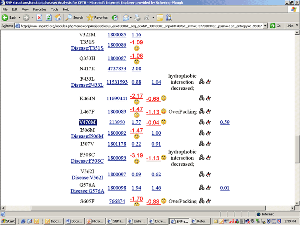This screenshot has height=225, width=300.
Task: Open the Favorites menu
Action: click(40, 9)
